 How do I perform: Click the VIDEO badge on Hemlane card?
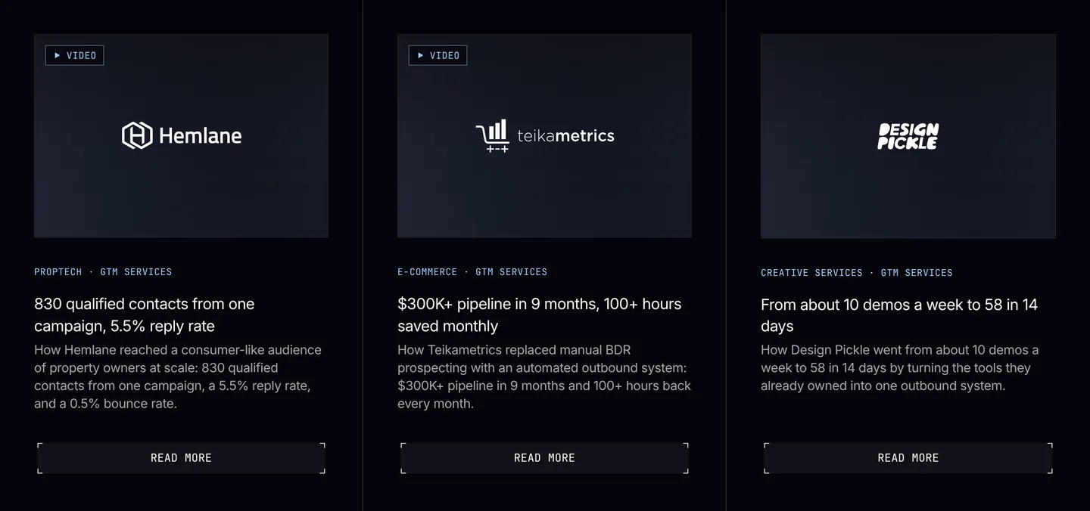coord(74,55)
